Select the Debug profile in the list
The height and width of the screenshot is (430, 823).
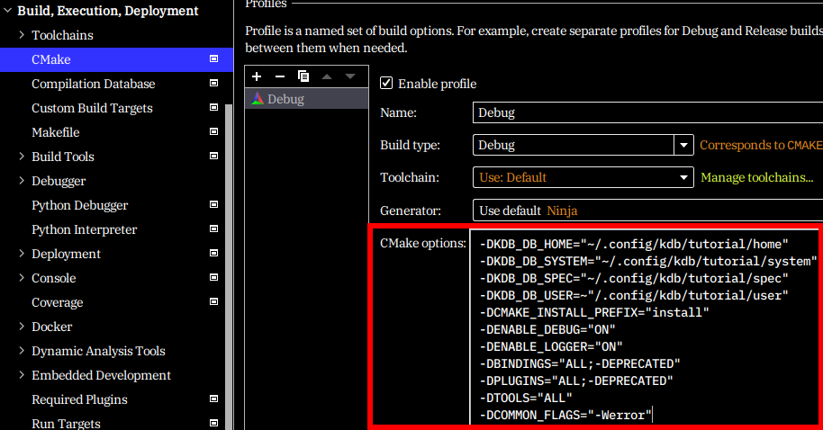click(285, 99)
